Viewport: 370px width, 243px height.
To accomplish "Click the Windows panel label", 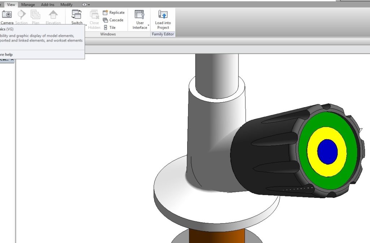I will 108,34.
